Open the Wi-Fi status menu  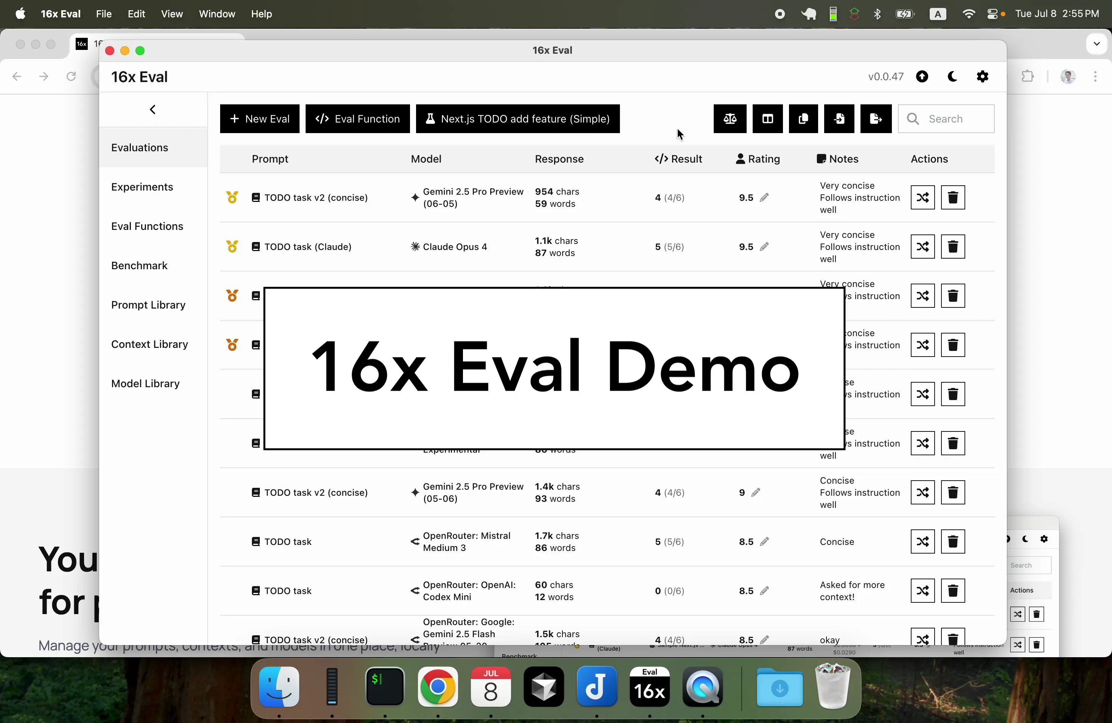tap(969, 14)
